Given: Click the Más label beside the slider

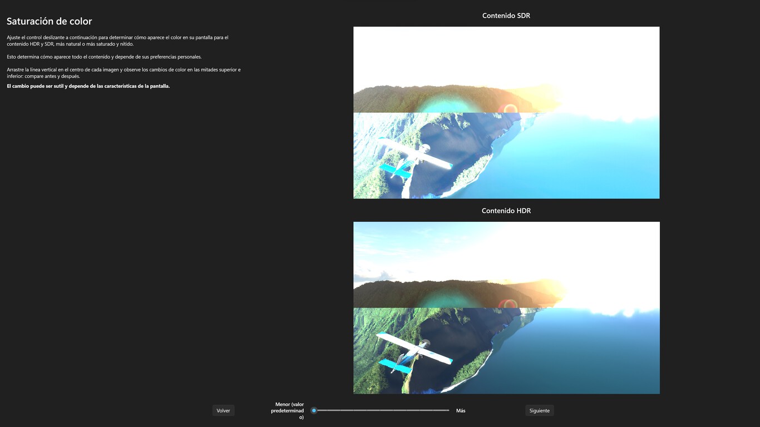Looking at the screenshot, I should (x=461, y=410).
